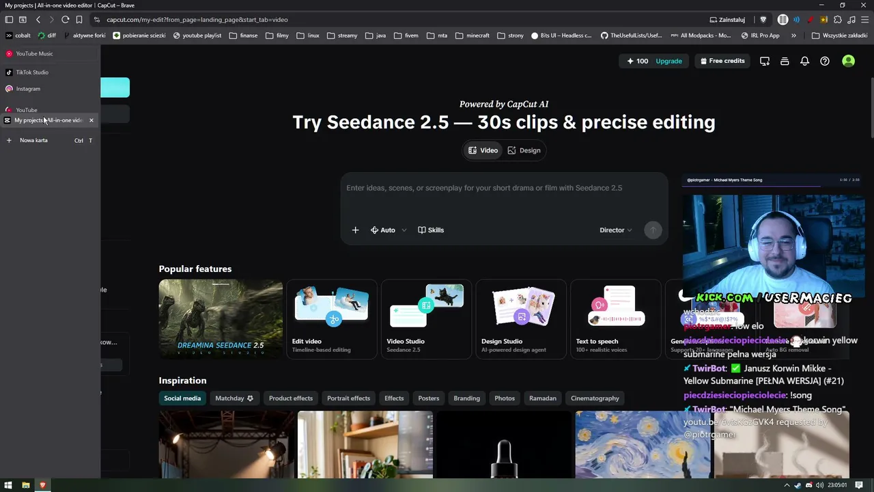The width and height of the screenshot is (874, 492).
Task: Show hidden system tray icons
Action: (788, 485)
